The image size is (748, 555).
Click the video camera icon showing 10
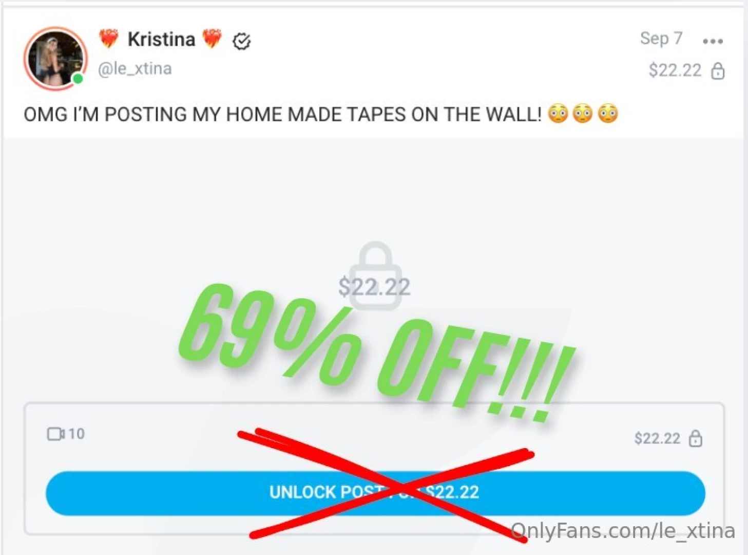pos(55,434)
